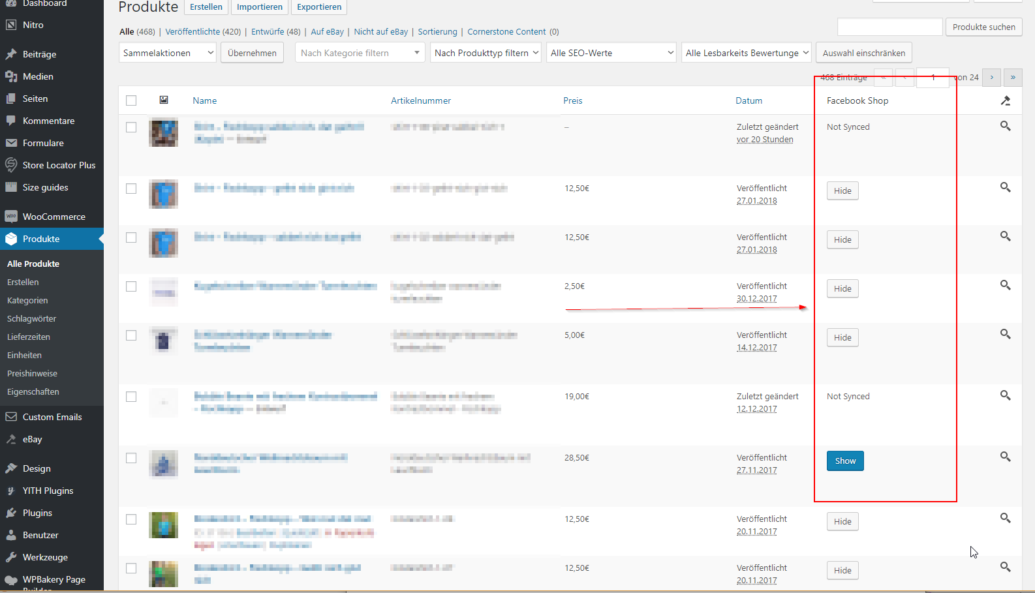Open Design via its paintbrush icon
Image resolution: width=1035 pixels, height=593 pixels.
pos(11,468)
